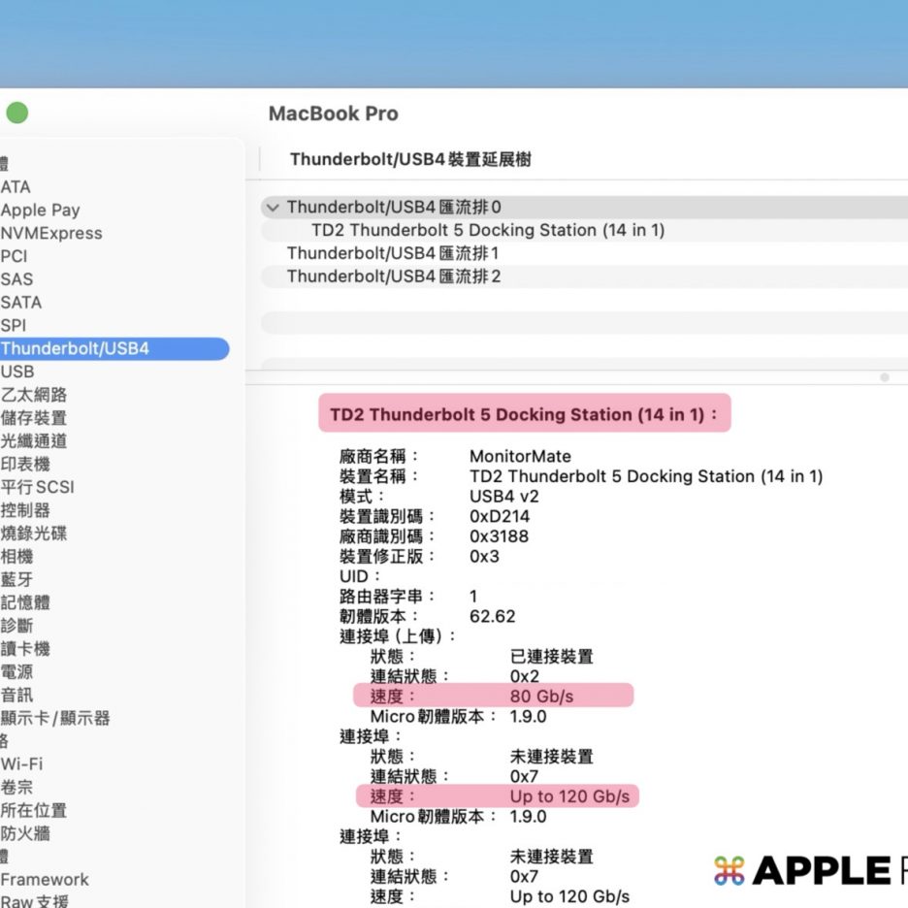Show 乙太網路 (Ethernet) information
Viewport: 908px width, 908px height.
point(34,396)
